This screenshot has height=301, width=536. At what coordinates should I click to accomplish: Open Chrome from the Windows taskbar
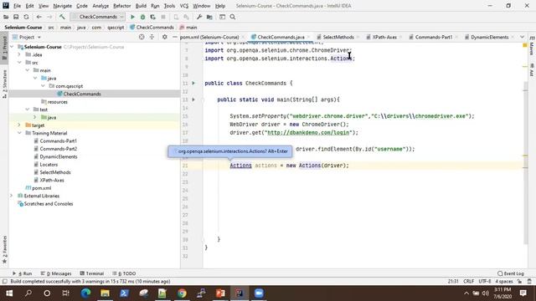pyautogui.click(x=182, y=293)
